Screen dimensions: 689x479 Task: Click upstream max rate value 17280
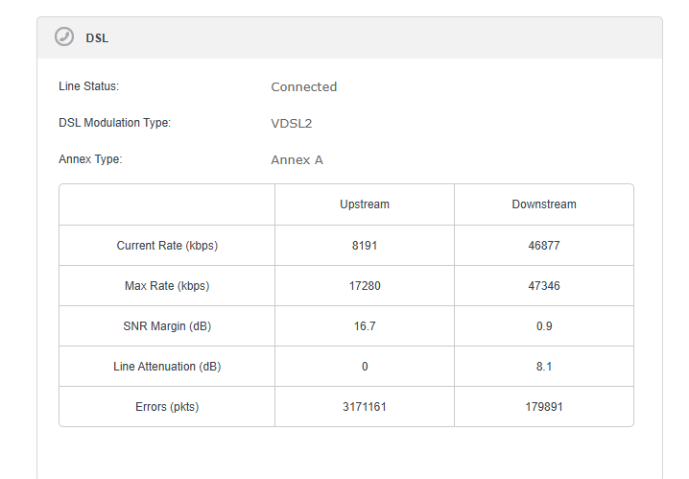point(365,286)
